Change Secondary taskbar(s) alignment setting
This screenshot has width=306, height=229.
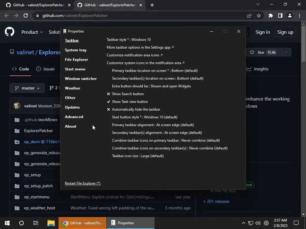point(157,133)
